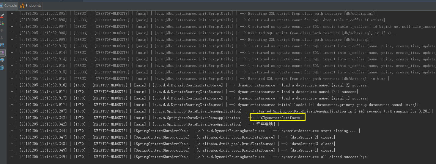Screen dimensions: 436x164
Task: Click log line 'drop table t_coffee if exists'
Action: click(x=197, y=20)
